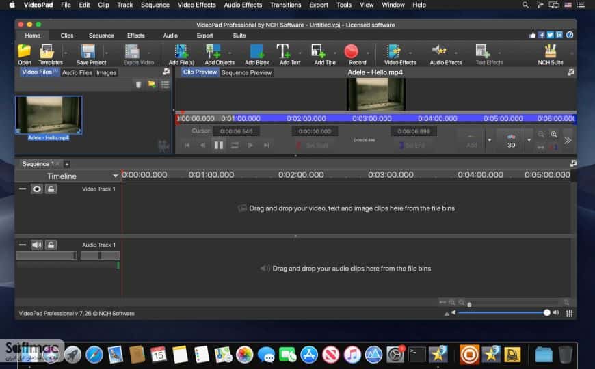The width and height of the screenshot is (595, 369).
Task: Select the Adele - Hello.mp4 thumbnail in the bin
Action: pyautogui.click(x=49, y=115)
